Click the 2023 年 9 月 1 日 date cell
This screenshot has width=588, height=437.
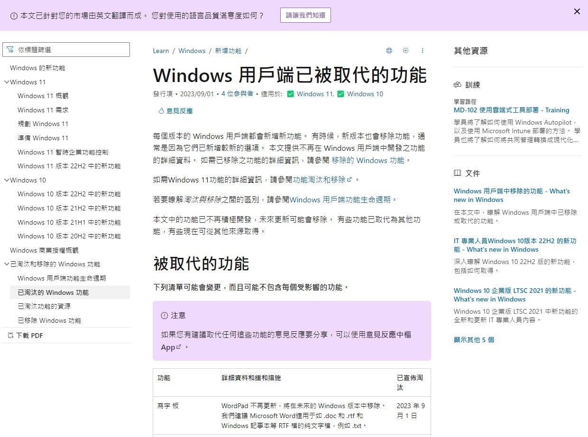pos(411,416)
